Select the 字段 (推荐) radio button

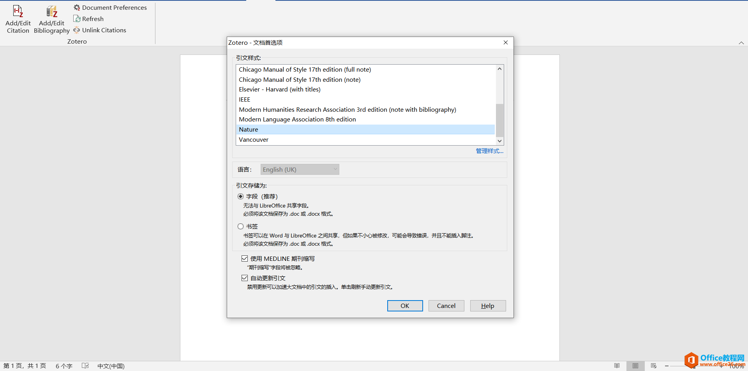(240, 197)
